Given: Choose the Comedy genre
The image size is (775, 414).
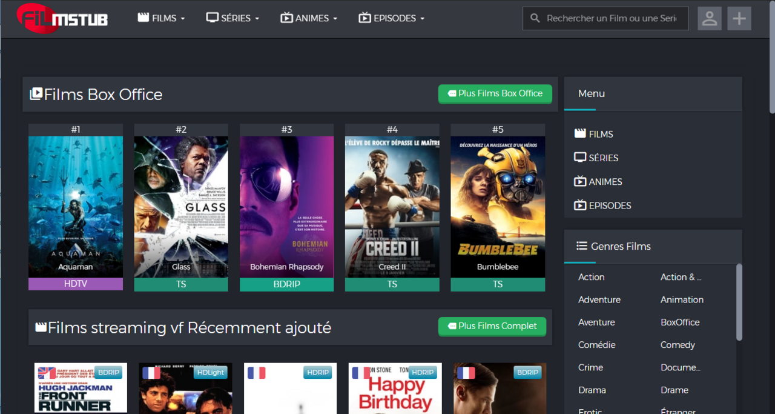Looking at the screenshot, I should [678, 345].
